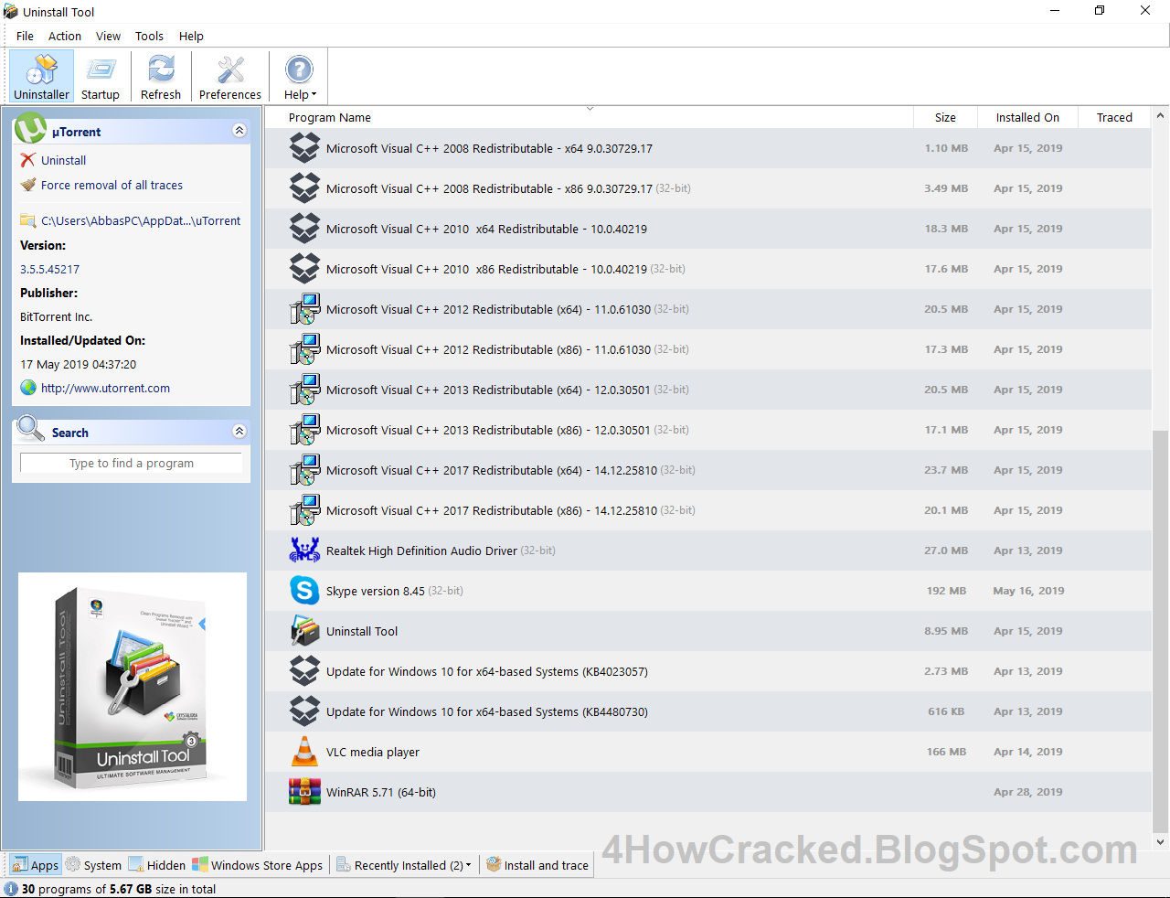
Task: Sort by Installed On column header
Action: pyautogui.click(x=1027, y=117)
